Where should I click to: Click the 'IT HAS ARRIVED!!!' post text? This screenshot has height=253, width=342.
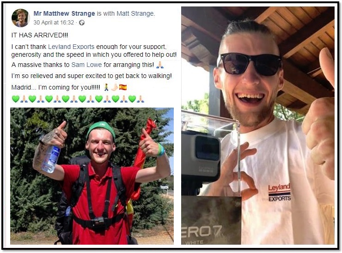[40, 35]
